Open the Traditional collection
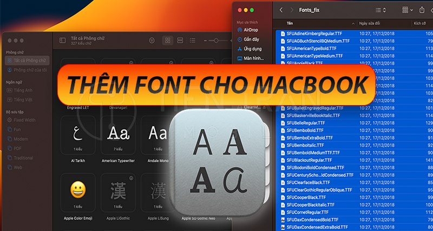This screenshot has height=231, width=433. (21, 158)
